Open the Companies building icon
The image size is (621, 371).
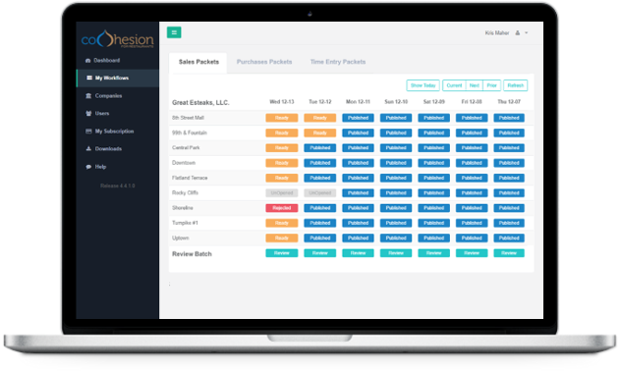88,96
